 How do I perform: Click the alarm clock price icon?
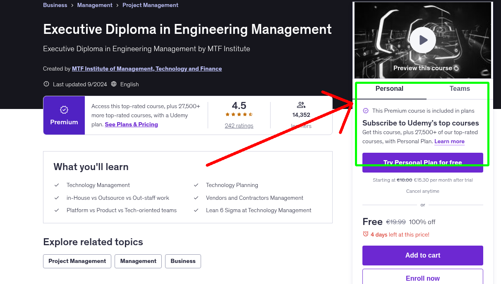pos(366,234)
